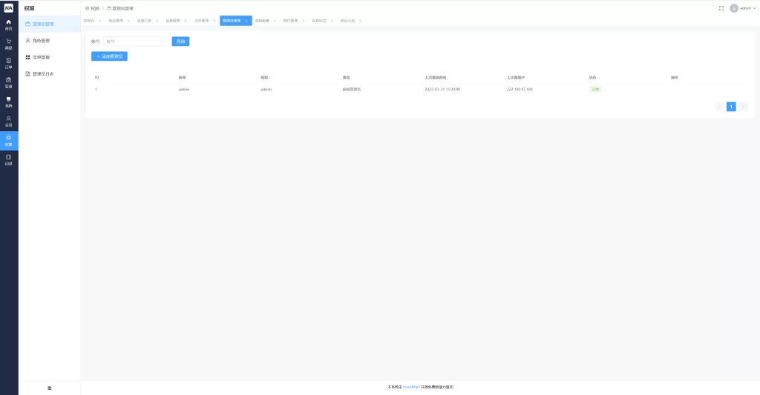760x395 pixels.
Task: Open 管理员日志 admin log
Action: pyautogui.click(x=50, y=74)
